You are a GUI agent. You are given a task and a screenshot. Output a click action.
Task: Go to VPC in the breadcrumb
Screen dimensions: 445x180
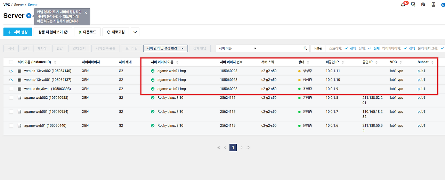click(x=7, y=5)
